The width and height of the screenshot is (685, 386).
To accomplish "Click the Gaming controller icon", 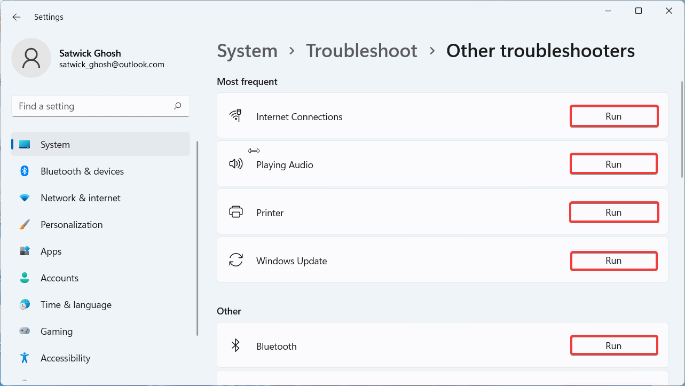I will coord(25,332).
